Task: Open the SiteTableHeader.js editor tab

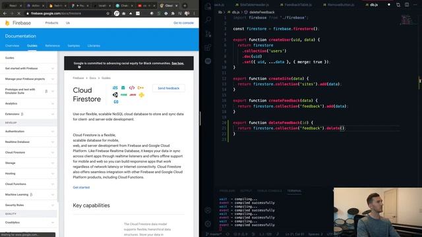Action: 252,5
